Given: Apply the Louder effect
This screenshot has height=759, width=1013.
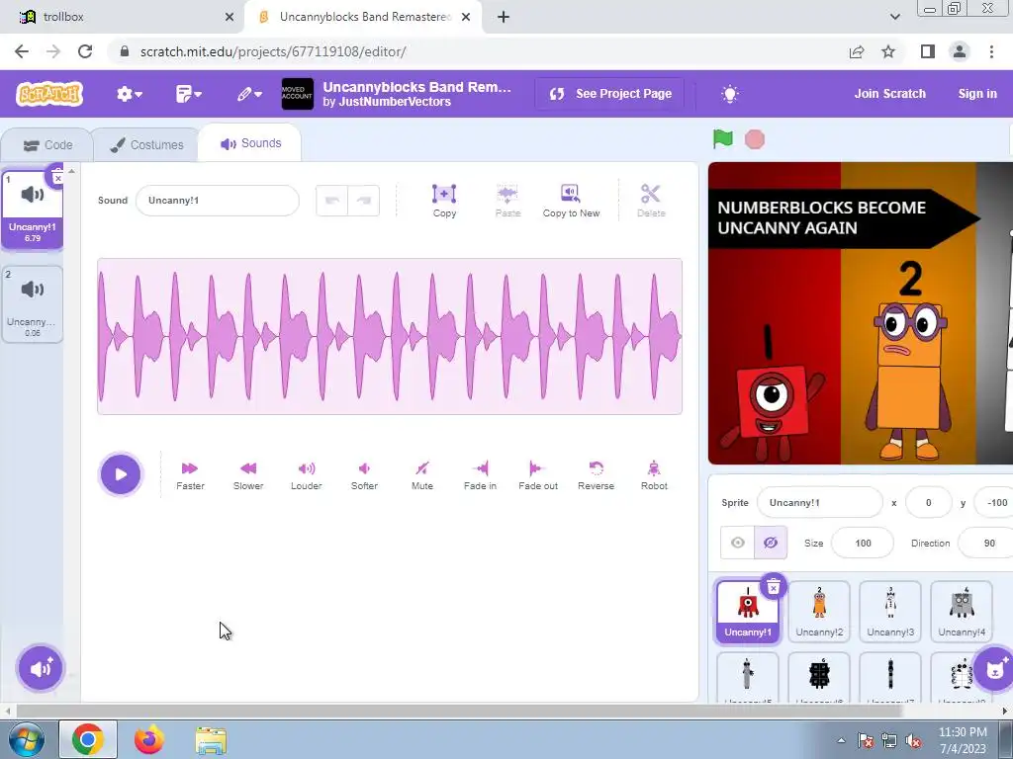Looking at the screenshot, I should [307, 475].
